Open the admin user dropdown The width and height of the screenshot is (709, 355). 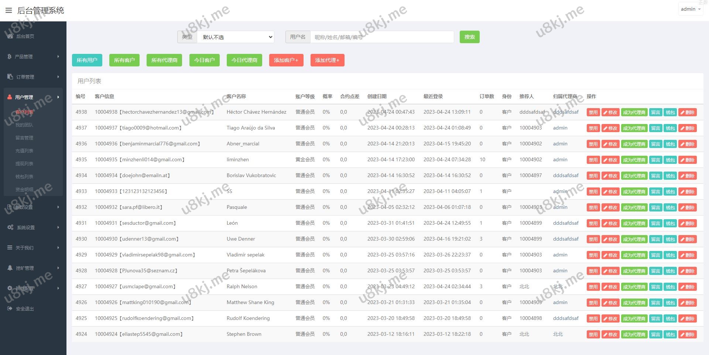tap(690, 9)
